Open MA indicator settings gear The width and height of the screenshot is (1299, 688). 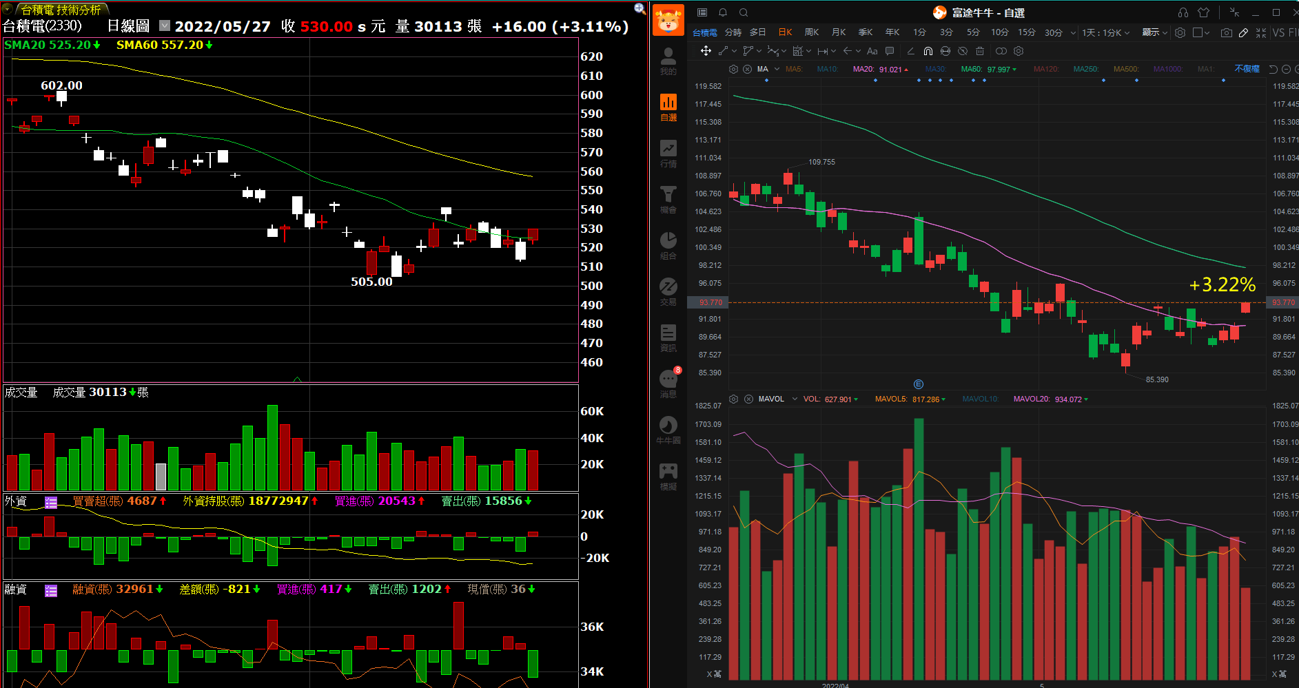tap(733, 69)
